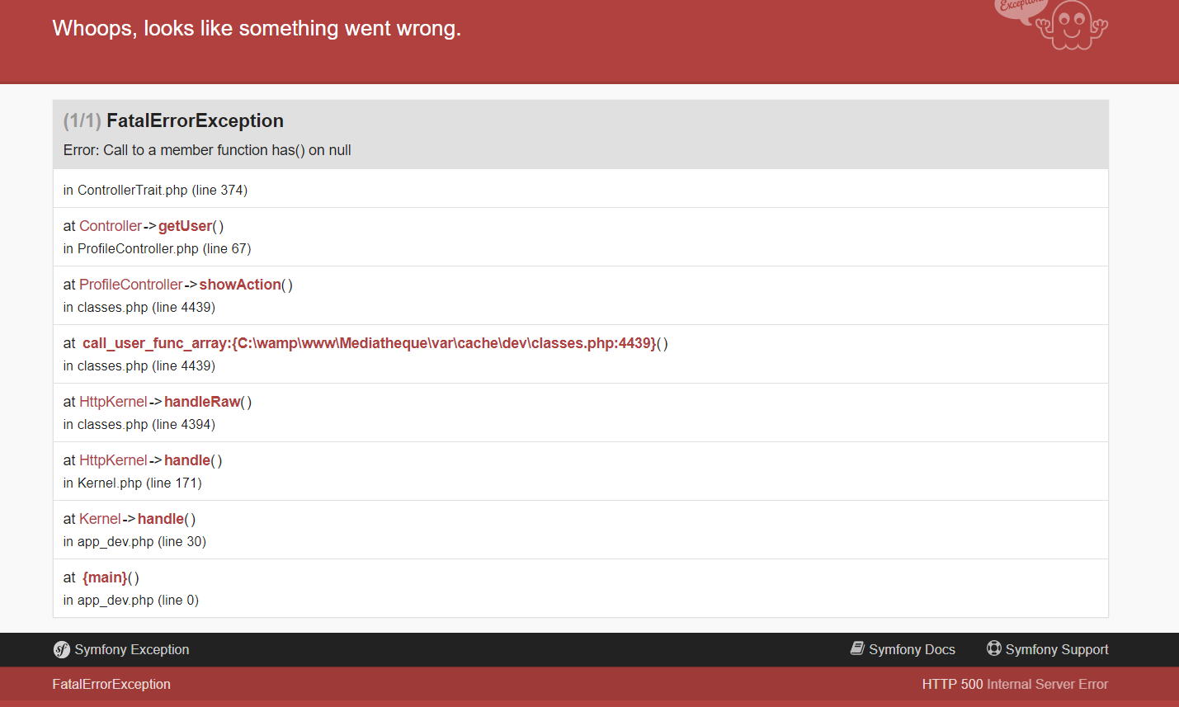
Task: Click the HTTP 500 status text
Action: tap(953, 684)
